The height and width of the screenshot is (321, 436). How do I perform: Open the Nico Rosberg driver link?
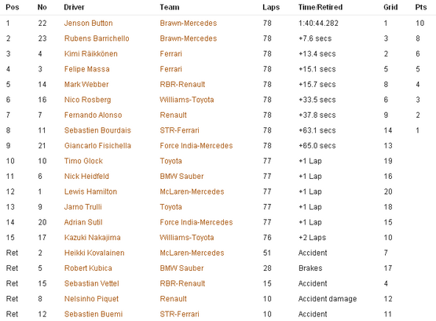tap(87, 100)
